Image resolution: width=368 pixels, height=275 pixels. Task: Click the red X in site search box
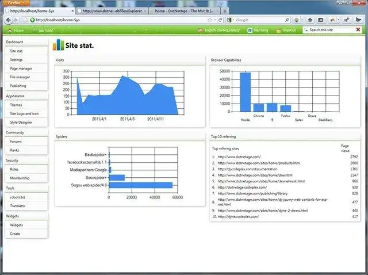click(x=358, y=29)
